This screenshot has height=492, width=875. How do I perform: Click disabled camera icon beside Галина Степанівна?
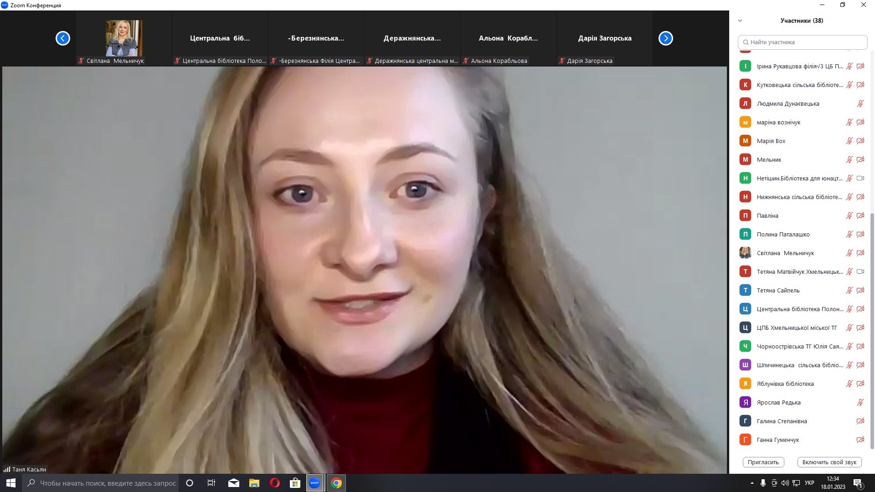(860, 421)
